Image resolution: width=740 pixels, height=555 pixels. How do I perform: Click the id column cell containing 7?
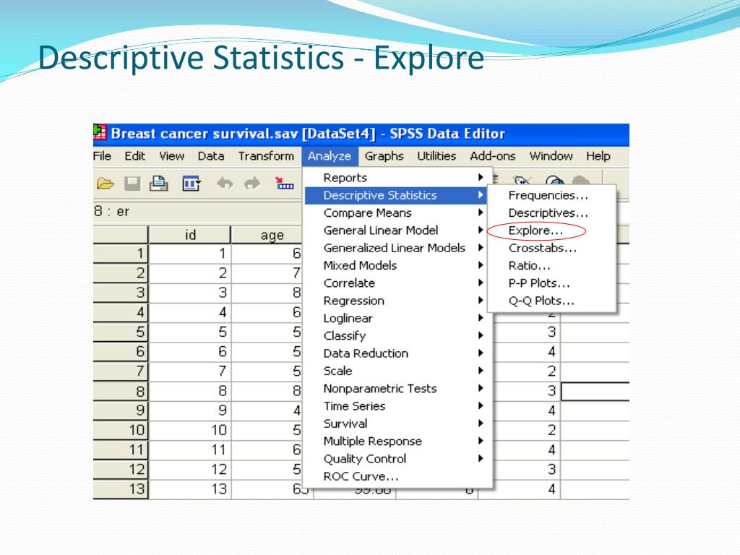click(190, 371)
